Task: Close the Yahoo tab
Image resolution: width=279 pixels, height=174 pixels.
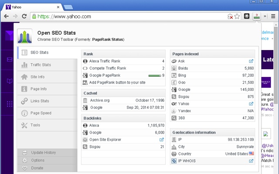Action: (58, 7)
